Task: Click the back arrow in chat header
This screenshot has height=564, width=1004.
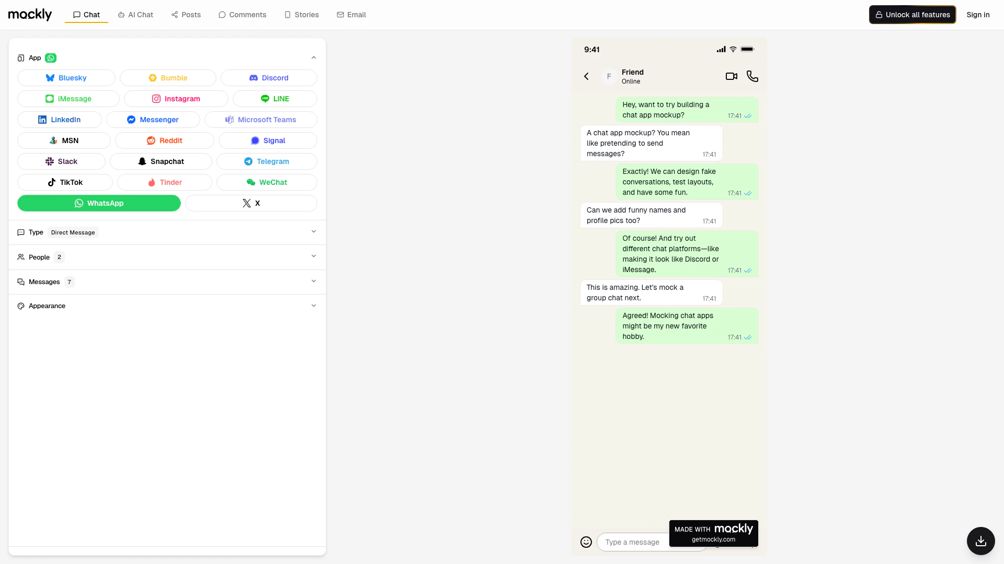Action: tap(586, 76)
